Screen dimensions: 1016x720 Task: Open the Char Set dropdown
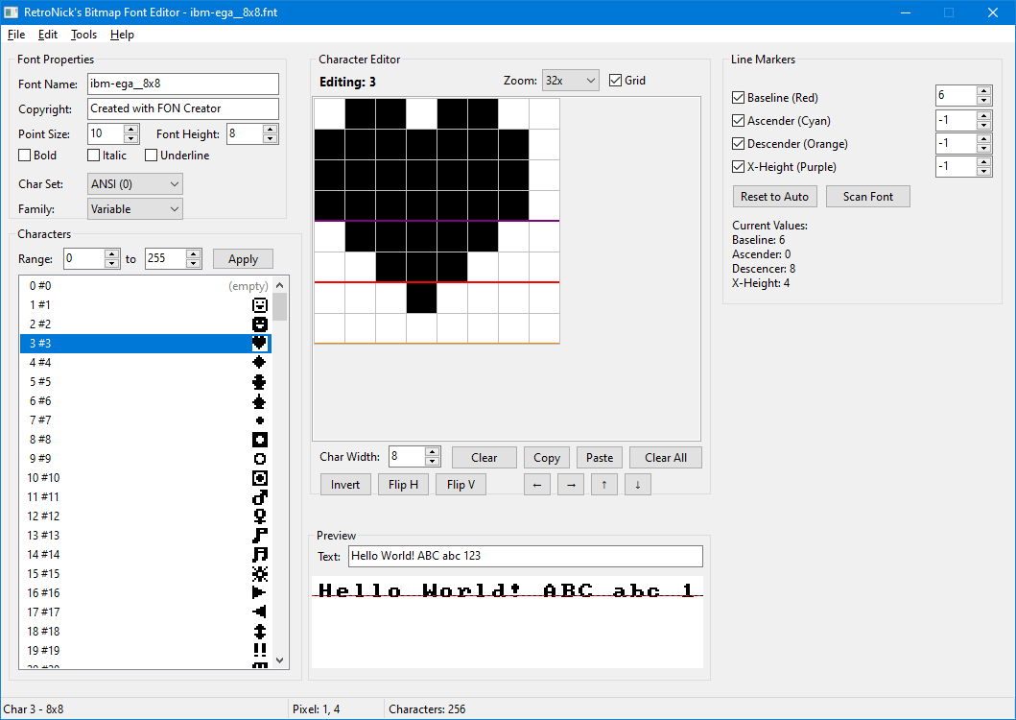click(134, 184)
